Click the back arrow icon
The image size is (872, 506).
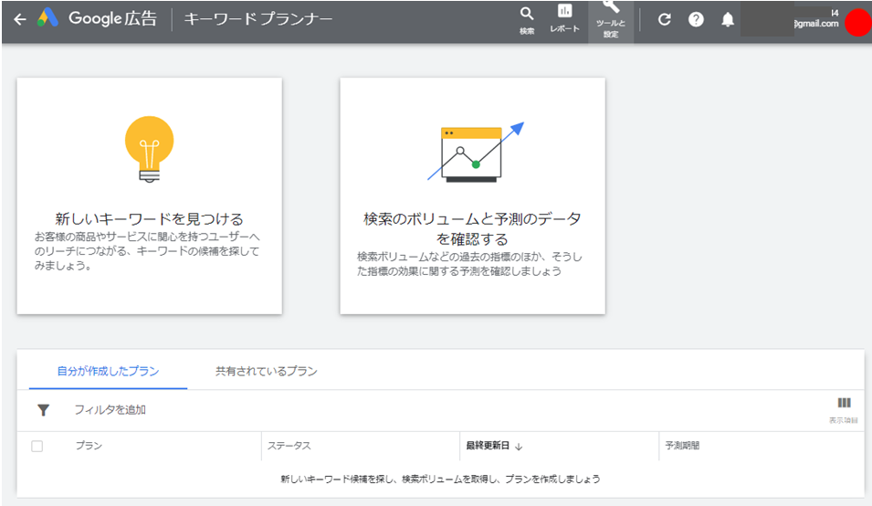(20, 19)
